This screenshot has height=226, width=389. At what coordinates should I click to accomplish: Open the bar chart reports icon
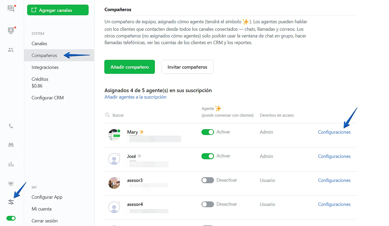pyautogui.click(x=11, y=164)
